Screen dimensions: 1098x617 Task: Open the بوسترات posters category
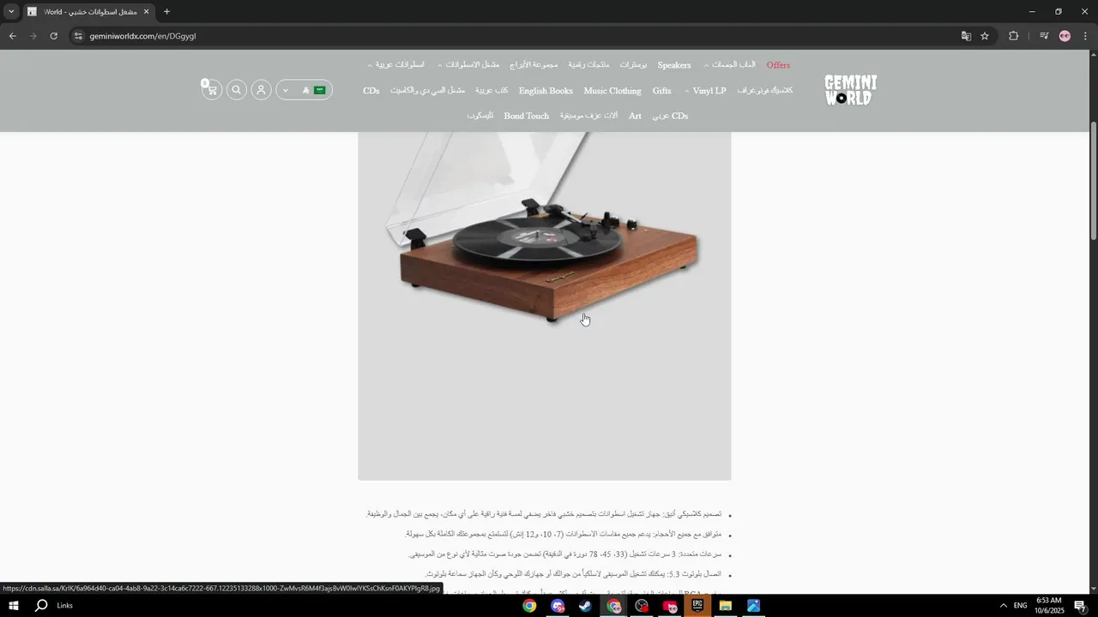pyautogui.click(x=634, y=65)
